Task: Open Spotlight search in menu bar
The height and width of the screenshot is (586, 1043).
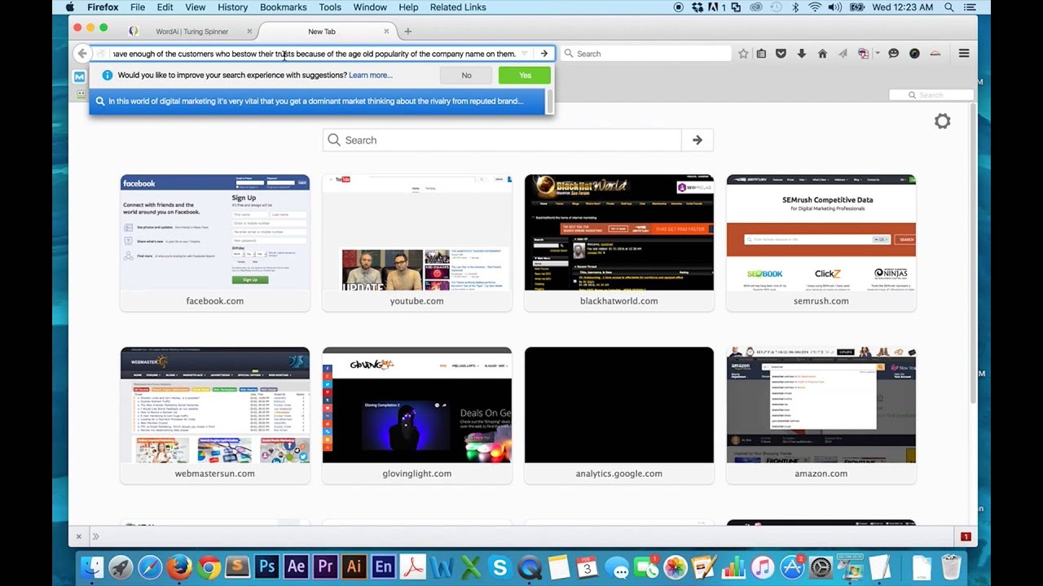Action: point(949,7)
